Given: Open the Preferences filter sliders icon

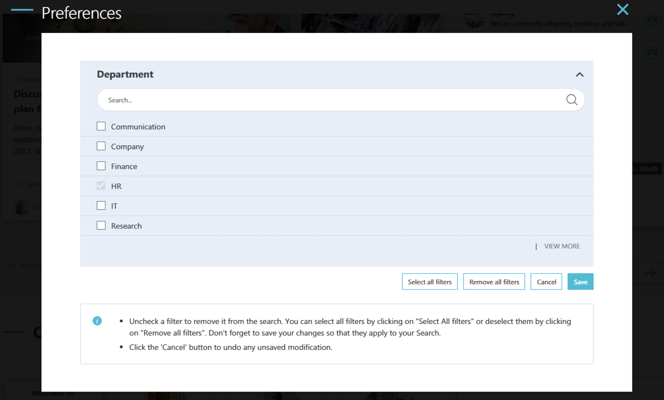Looking at the screenshot, I should [12, 266].
